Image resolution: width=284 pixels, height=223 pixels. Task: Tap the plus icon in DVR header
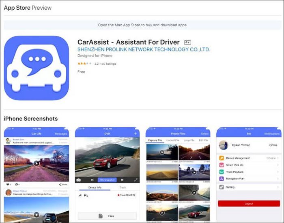click(135, 134)
